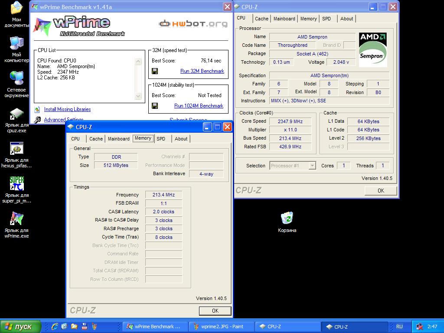Click the memory Size 512 MBytes value
444x333 pixels.
(116, 165)
